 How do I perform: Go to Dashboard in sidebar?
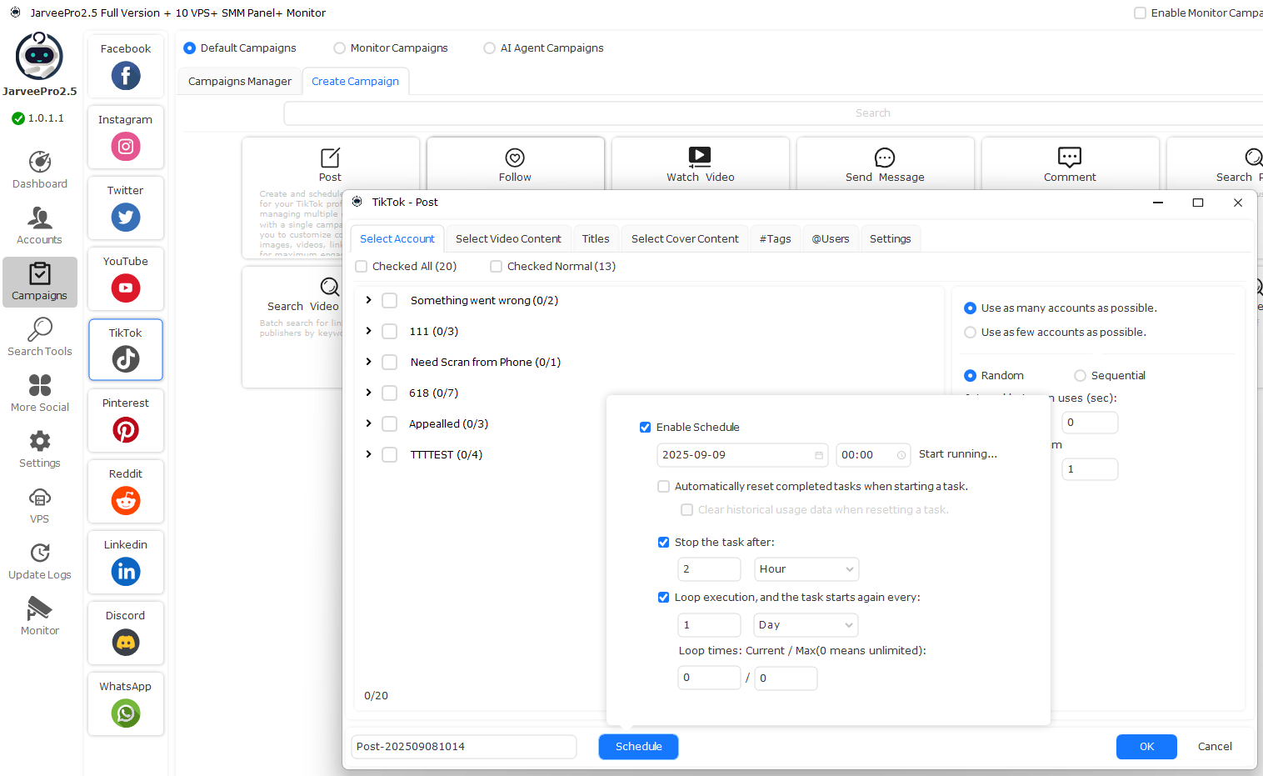click(40, 170)
